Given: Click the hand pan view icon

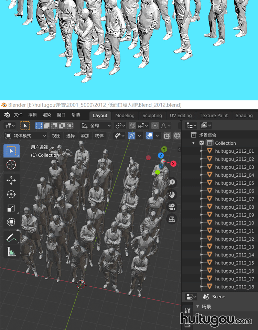Looking at the screenshot, I should point(171,195).
